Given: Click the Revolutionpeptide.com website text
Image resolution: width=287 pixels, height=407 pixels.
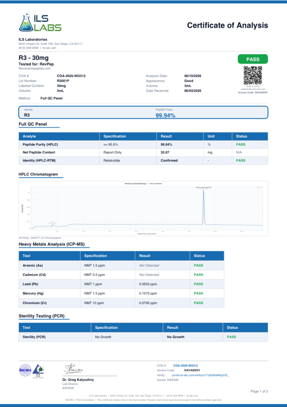Looking at the screenshot, I should pyautogui.click(x=34, y=69).
